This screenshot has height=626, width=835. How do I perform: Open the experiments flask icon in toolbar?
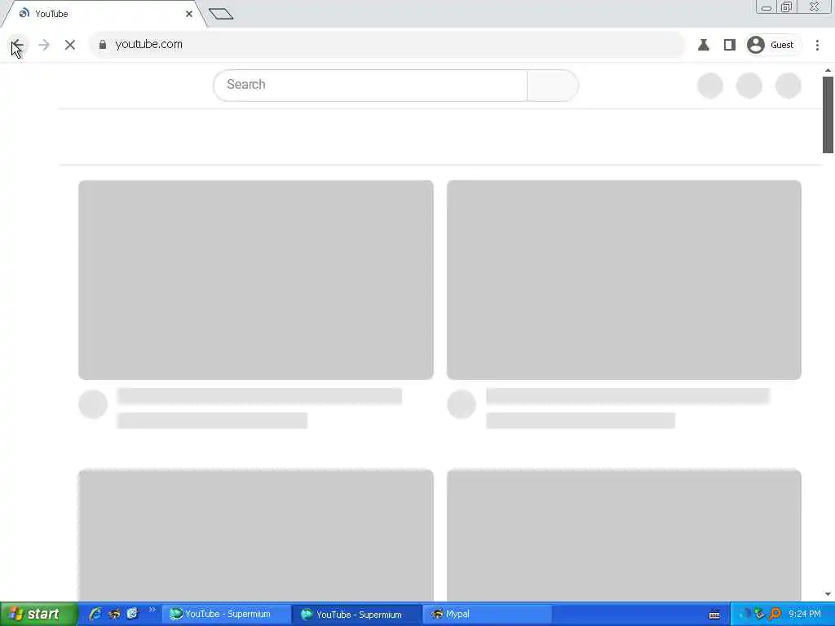[x=704, y=45]
